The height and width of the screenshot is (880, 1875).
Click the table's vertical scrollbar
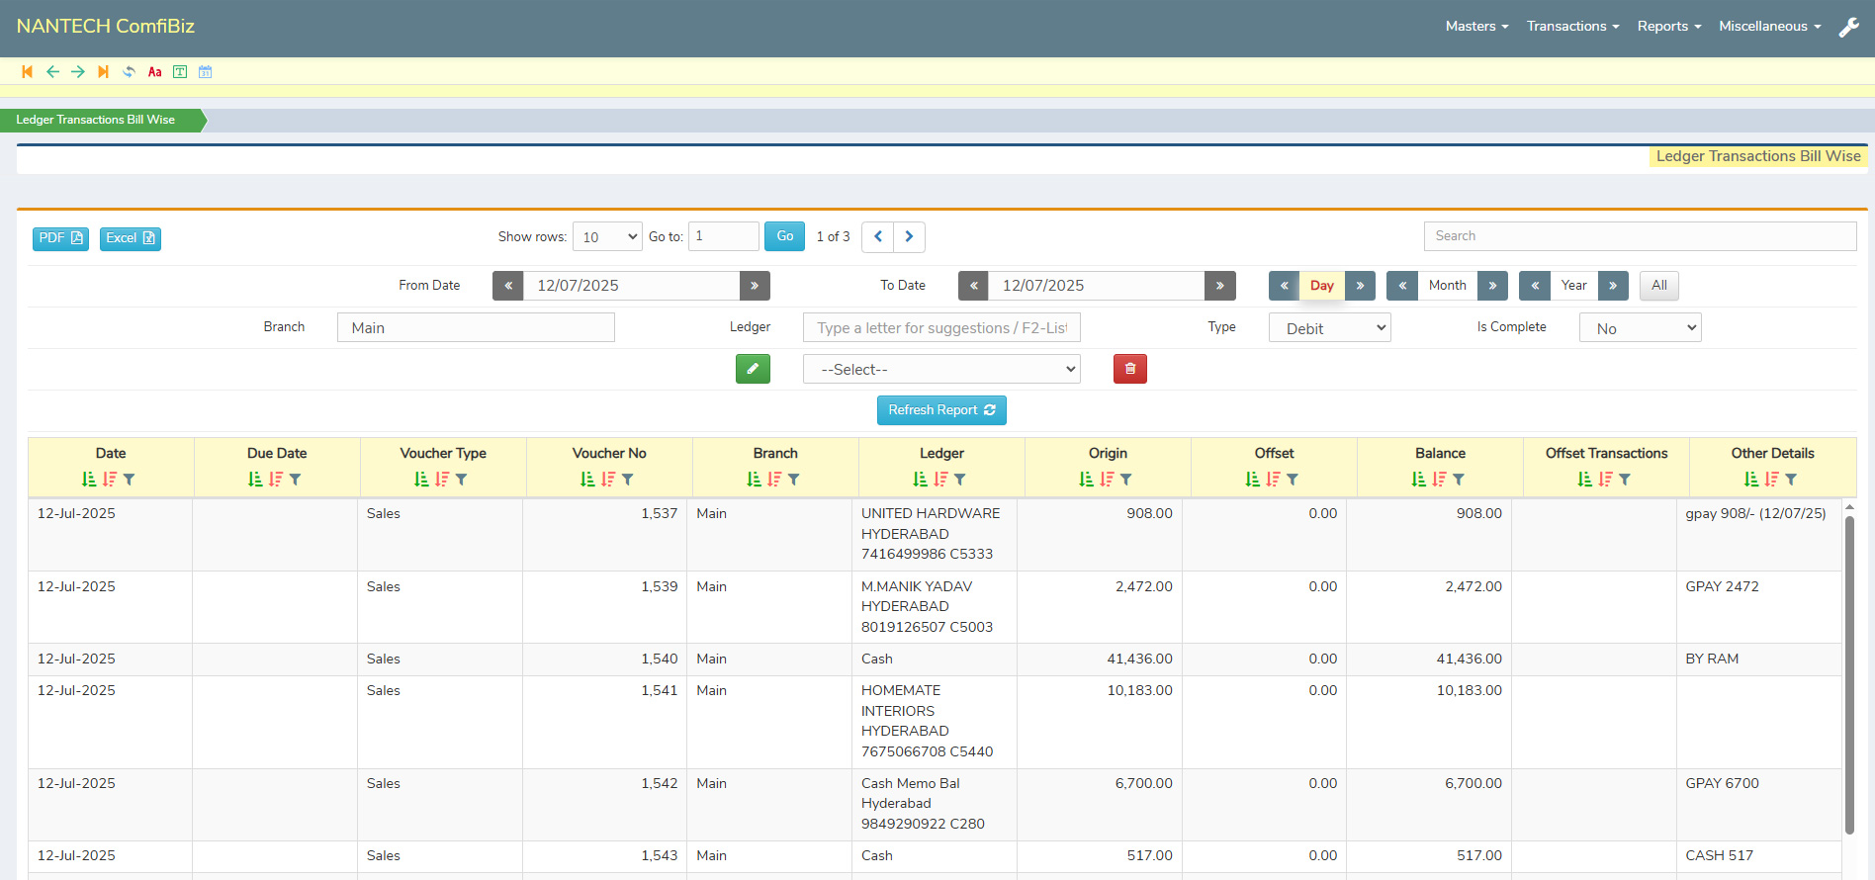pyautogui.click(x=1849, y=672)
